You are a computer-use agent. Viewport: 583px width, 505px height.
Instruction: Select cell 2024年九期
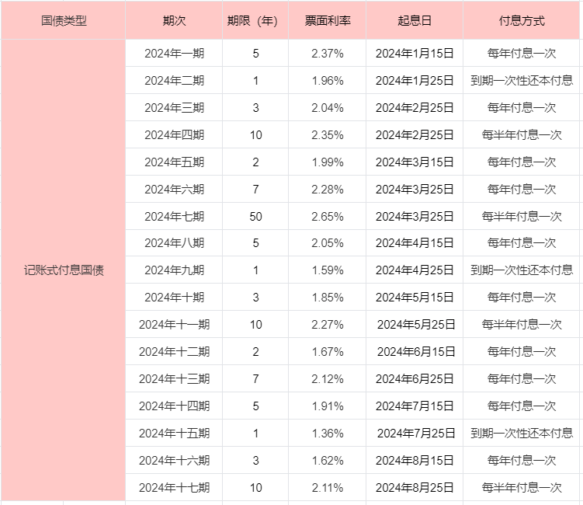[x=174, y=270]
